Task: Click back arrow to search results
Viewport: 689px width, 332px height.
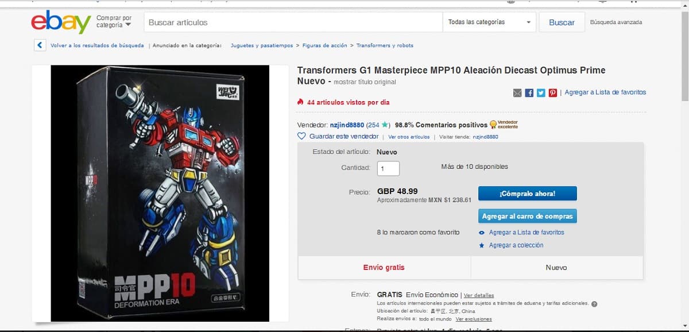Action: click(x=40, y=45)
